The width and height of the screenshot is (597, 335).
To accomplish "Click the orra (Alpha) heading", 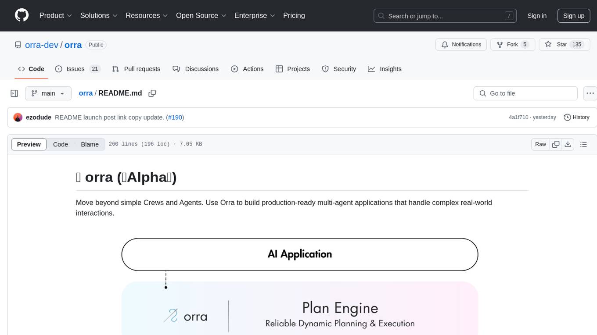I will [x=126, y=177].
